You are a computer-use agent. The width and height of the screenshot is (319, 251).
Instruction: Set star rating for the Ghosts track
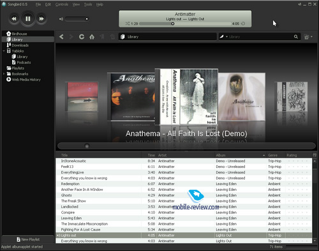tap(298, 195)
